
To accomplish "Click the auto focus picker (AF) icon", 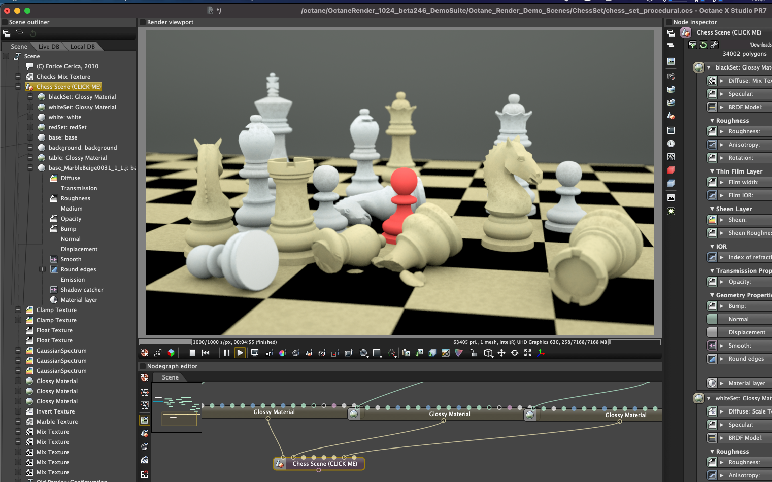I will coord(269,353).
